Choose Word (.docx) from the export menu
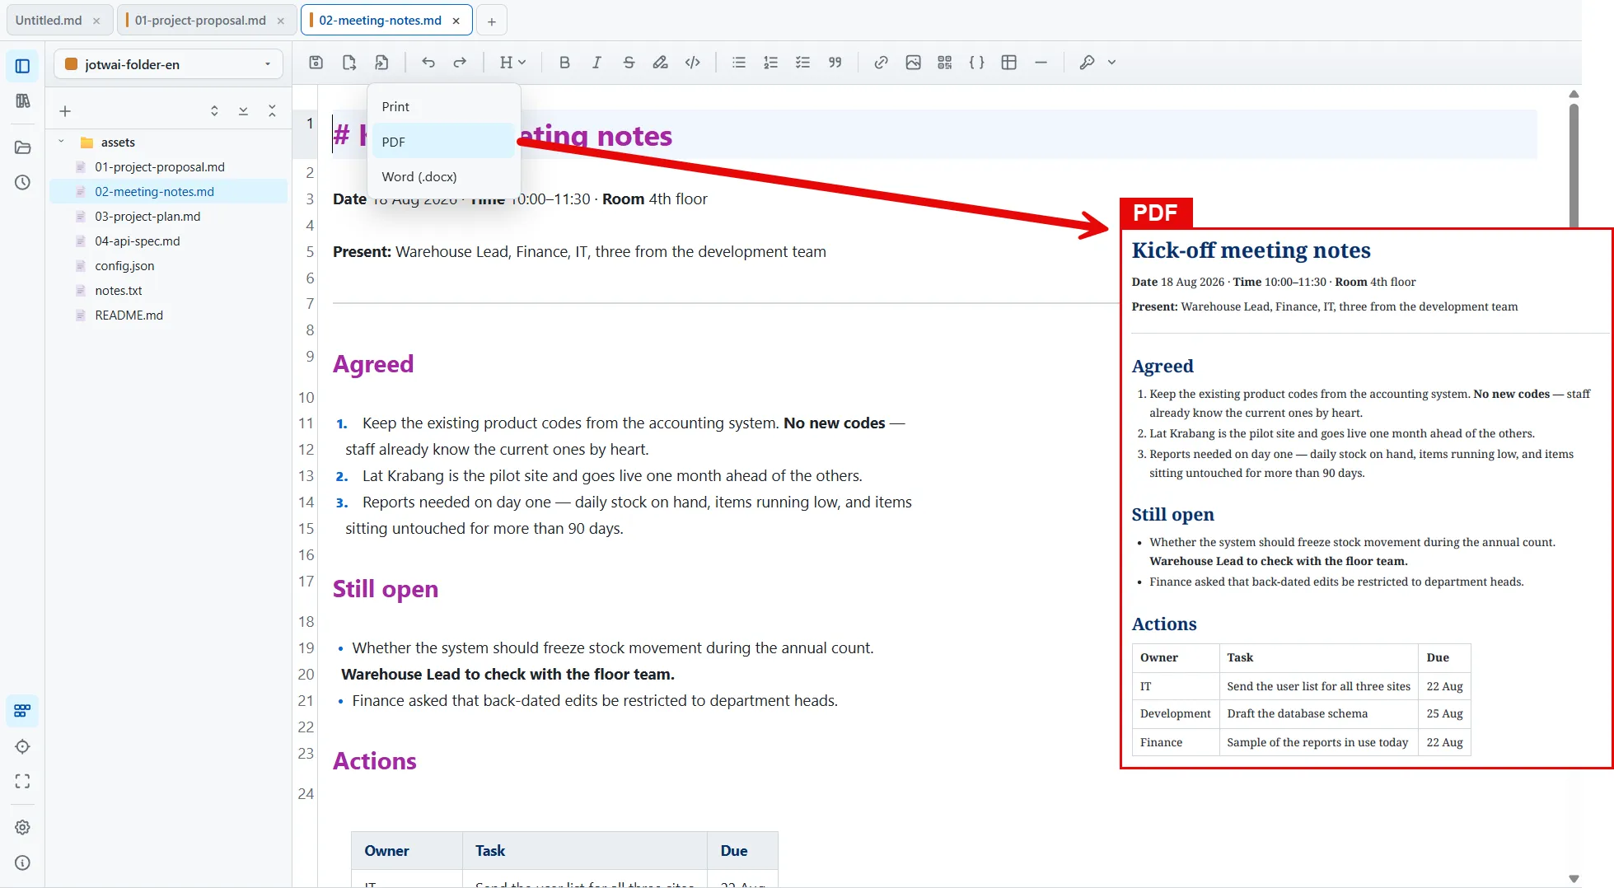 click(x=443, y=176)
